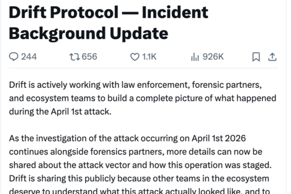Click the "Background Update" heading line
This screenshot has width=291, height=194.
(x=89, y=33)
